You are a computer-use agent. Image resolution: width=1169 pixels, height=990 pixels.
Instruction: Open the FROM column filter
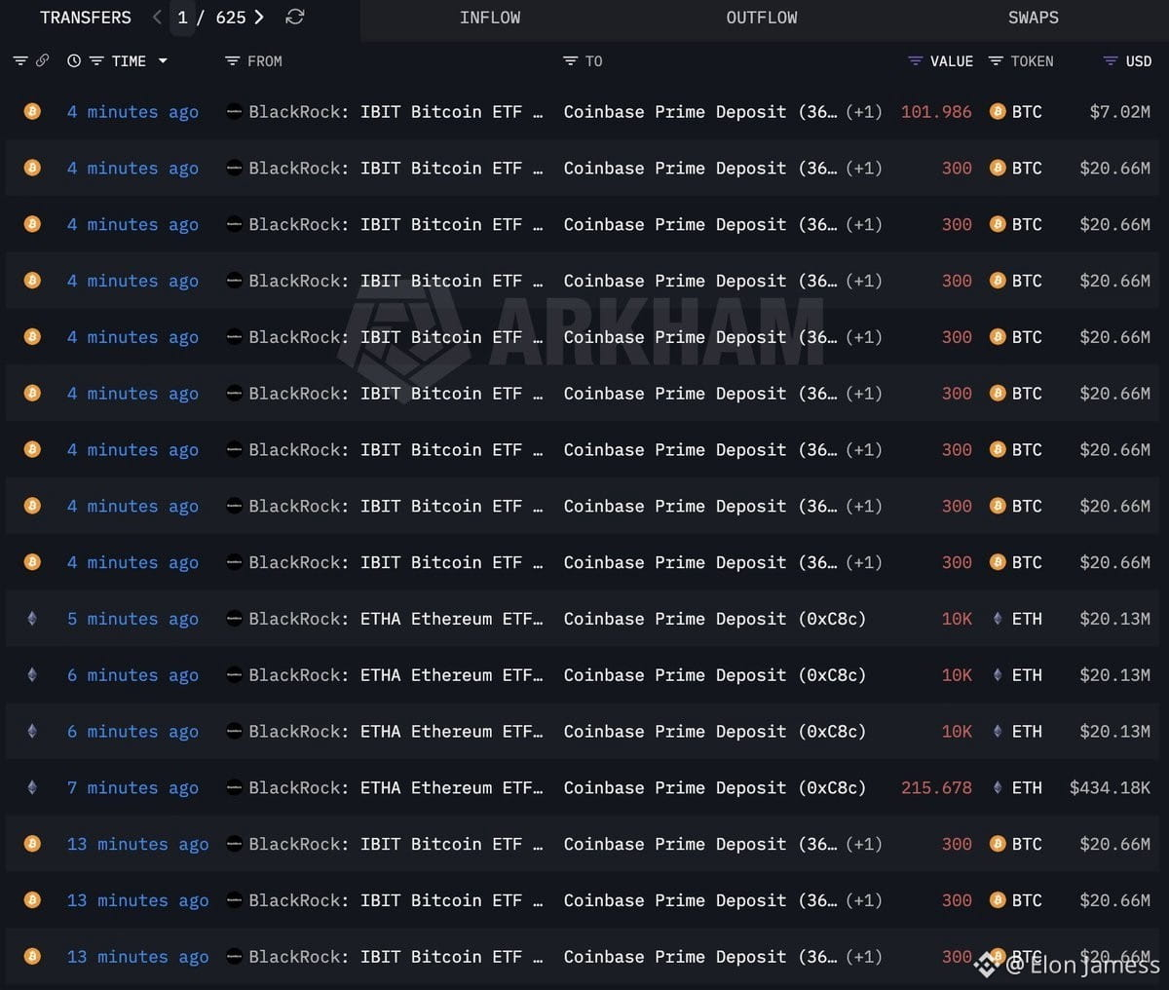[232, 60]
